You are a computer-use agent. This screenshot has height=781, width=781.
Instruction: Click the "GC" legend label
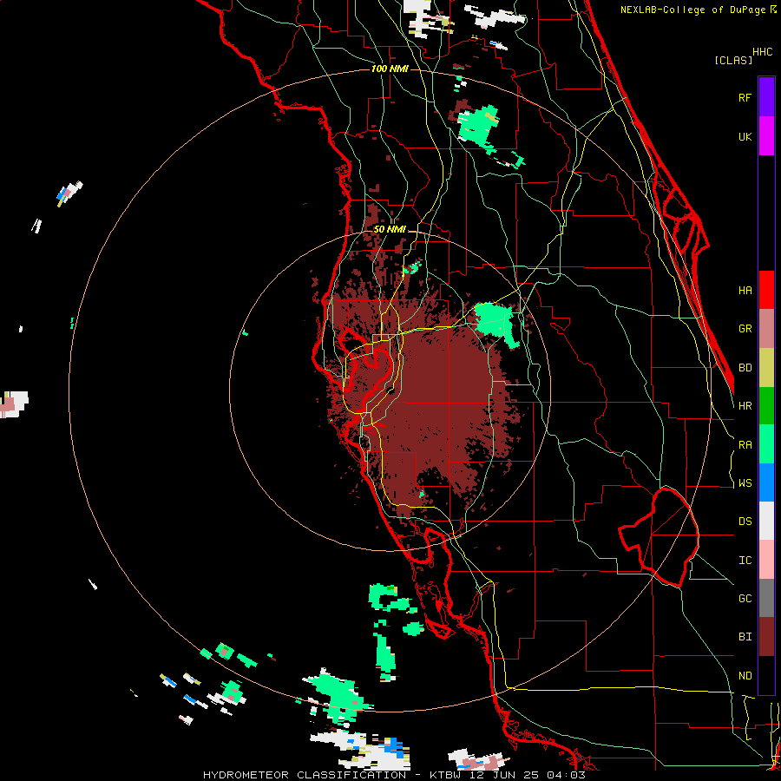pos(745,599)
